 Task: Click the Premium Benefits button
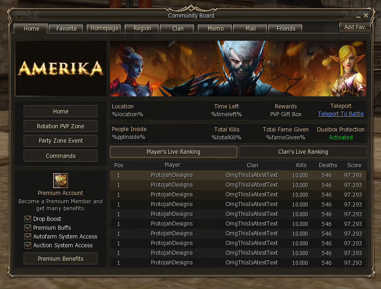pyautogui.click(x=61, y=258)
